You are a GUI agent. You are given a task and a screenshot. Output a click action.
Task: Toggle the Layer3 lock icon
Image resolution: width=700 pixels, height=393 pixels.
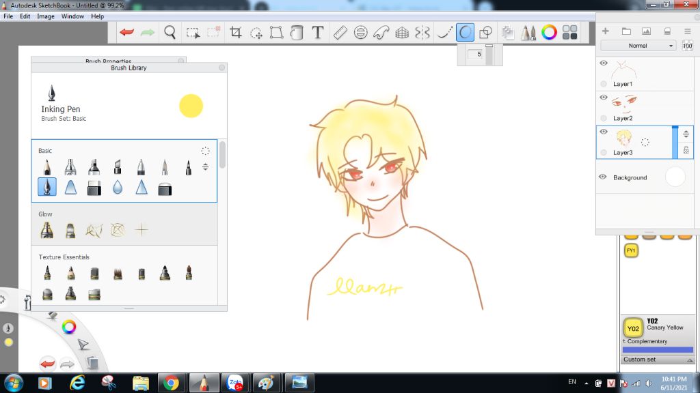686,150
